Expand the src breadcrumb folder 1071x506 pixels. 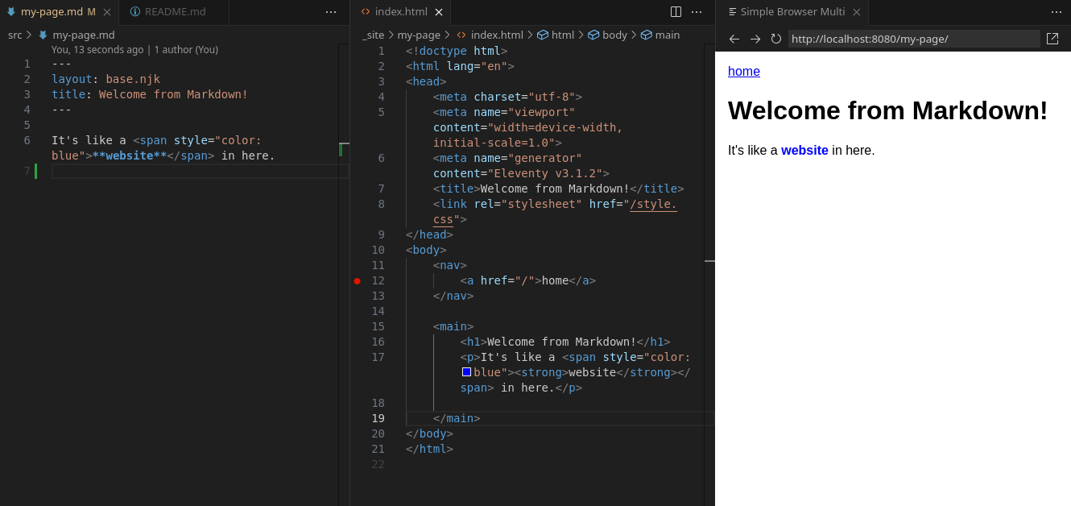click(x=14, y=35)
